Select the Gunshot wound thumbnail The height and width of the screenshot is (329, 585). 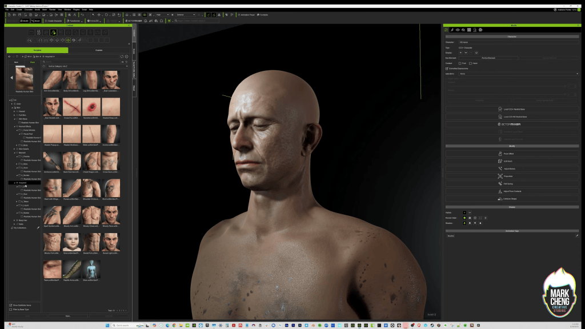[91, 108]
